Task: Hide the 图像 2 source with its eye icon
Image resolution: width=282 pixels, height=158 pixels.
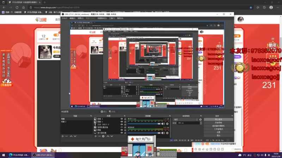Action: (122, 121)
